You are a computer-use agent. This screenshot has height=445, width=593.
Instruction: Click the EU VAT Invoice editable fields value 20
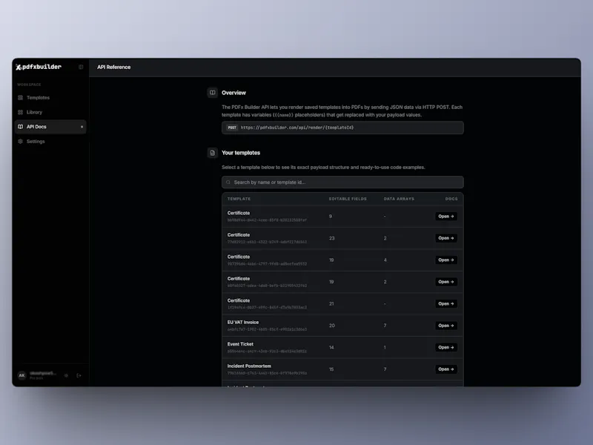coord(331,326)
